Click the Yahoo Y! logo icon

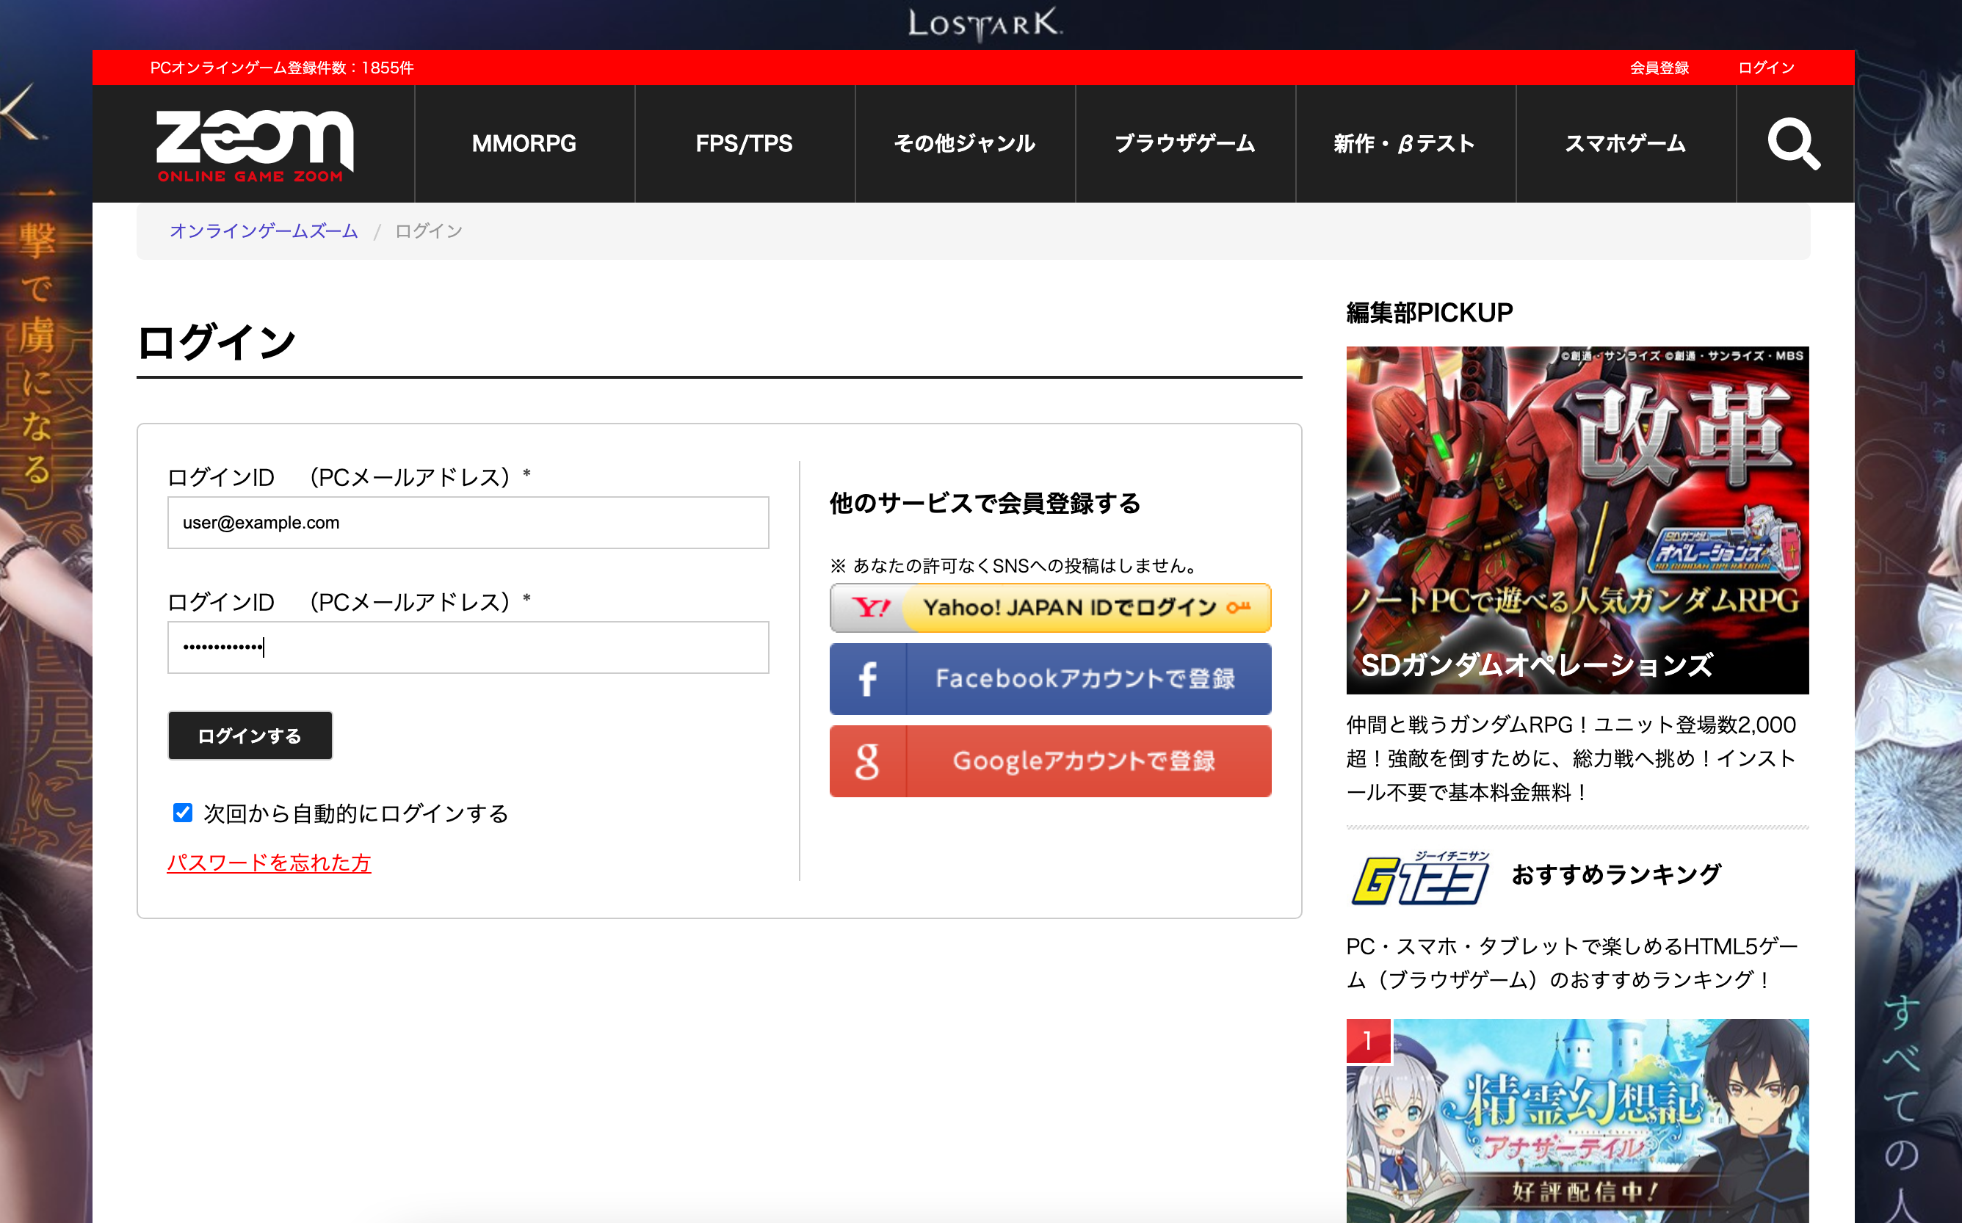pyautogui.click(x=871, y=607)
